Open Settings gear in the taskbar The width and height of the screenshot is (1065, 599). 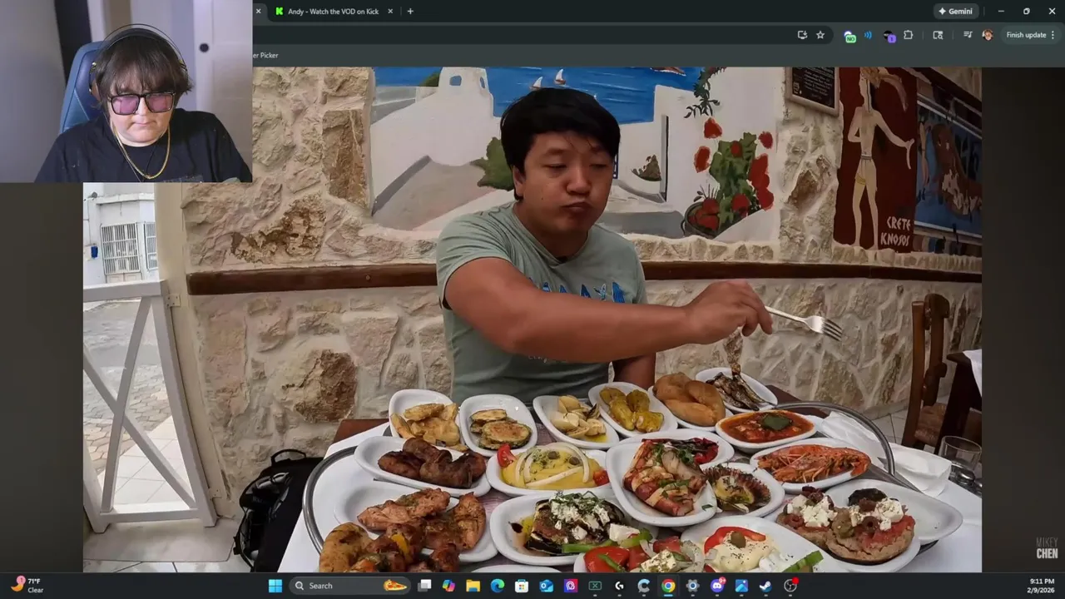pos(692,586)
